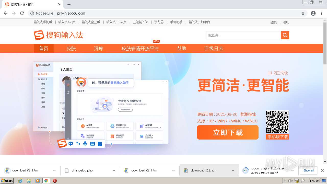Click the taskbar clock showing 11:47 AM

[314, 181]
